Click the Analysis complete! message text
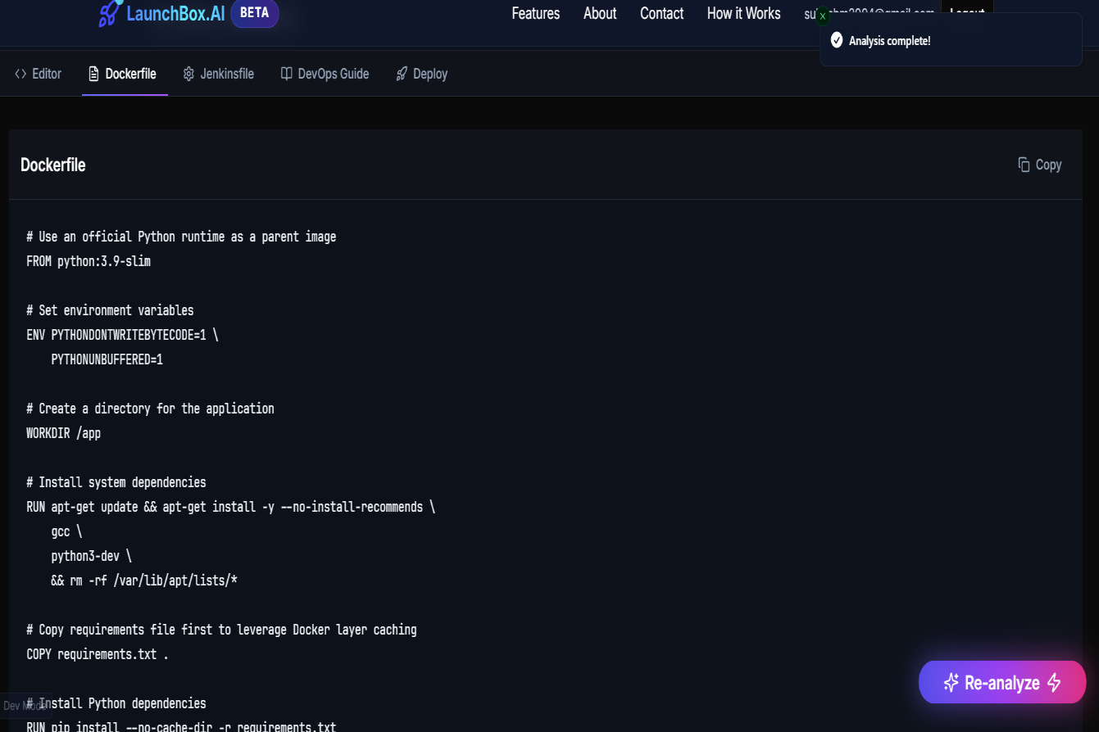This screenshot has height=732, width=1099. (890, 40)
